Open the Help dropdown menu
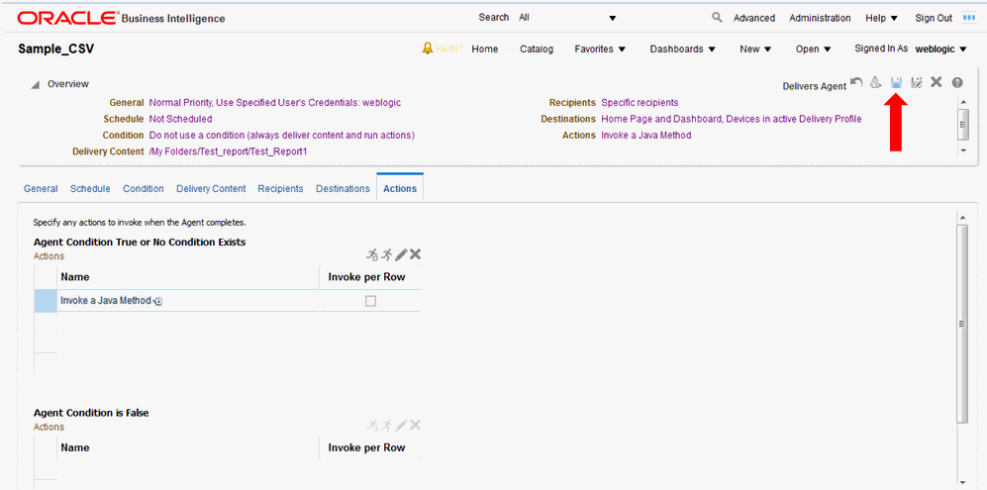This screenshot has height=490, width=987. (x=881, y=18)
